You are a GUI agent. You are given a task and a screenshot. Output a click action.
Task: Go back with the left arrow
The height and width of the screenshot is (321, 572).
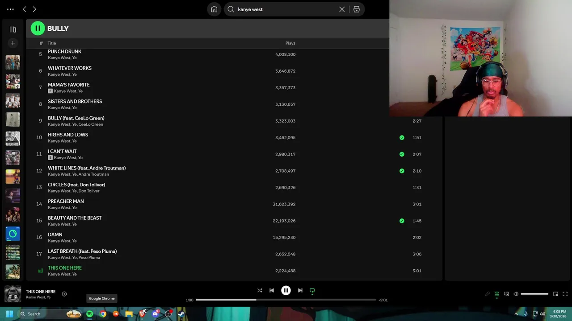tap(25, 9)
